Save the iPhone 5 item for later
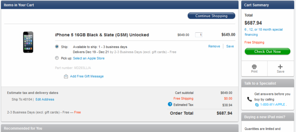This screenshot has width=296, height=132. pyautogui.click(x=230, y=46)
